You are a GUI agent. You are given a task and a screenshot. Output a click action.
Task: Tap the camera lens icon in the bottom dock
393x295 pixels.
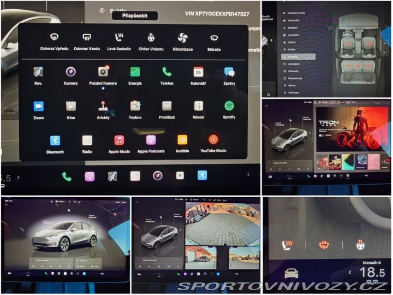158,176
